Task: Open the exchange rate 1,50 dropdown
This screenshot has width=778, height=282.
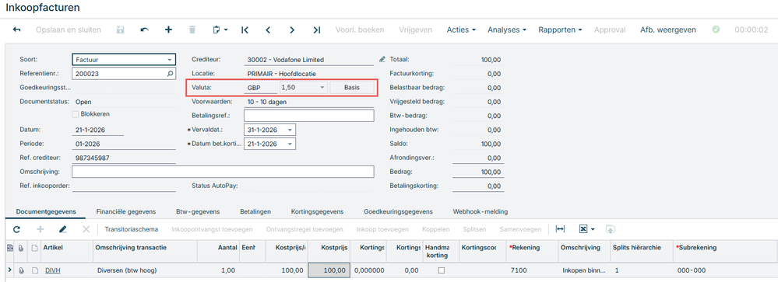Action: tap(322, 88)
